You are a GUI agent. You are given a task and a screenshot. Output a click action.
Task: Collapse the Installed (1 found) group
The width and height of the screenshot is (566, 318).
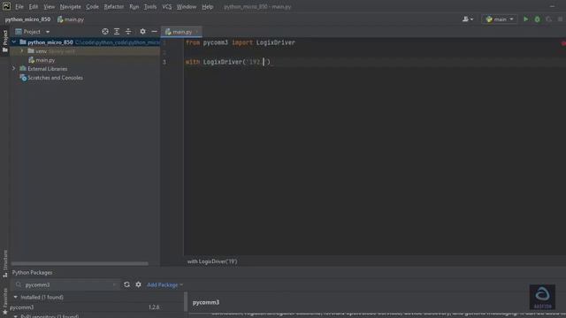(x=16, y=297)
